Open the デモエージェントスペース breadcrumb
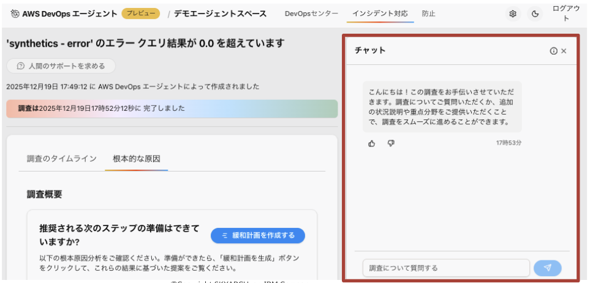 [220, 13]
